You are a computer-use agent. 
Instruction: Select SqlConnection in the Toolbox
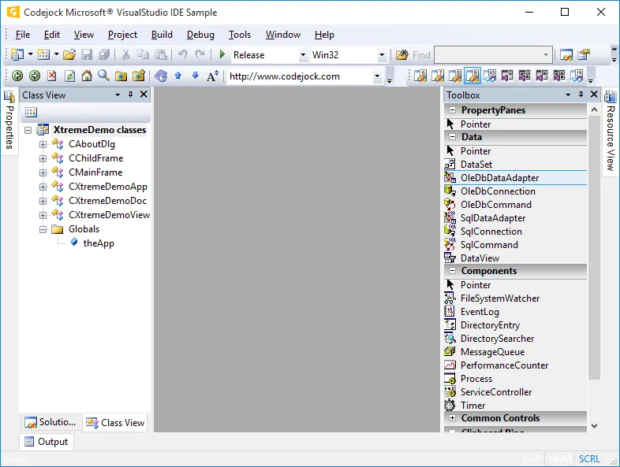tap(515, 232)
